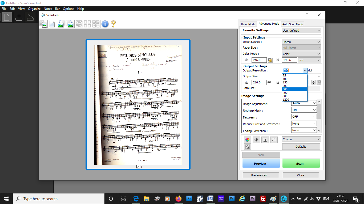Click the output size chain link icon
Viewport: 364px width, 204px height.
[269, 82]
